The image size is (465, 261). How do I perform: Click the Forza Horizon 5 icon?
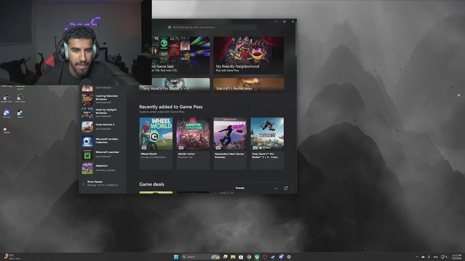coord(87,127)
